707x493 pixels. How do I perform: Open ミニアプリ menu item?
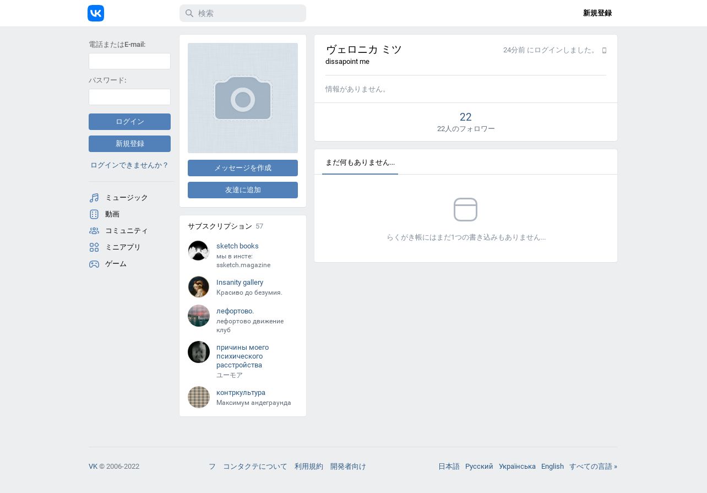[123, 247]
